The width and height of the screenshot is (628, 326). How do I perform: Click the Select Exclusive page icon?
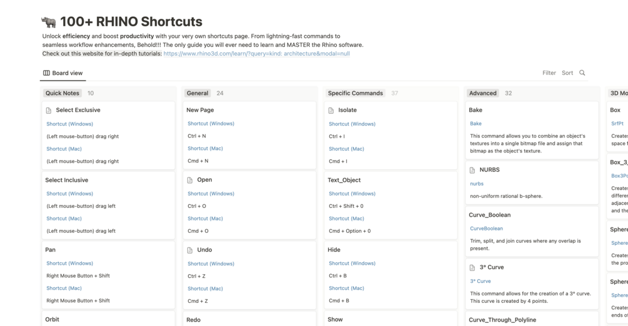pos(49,111)
